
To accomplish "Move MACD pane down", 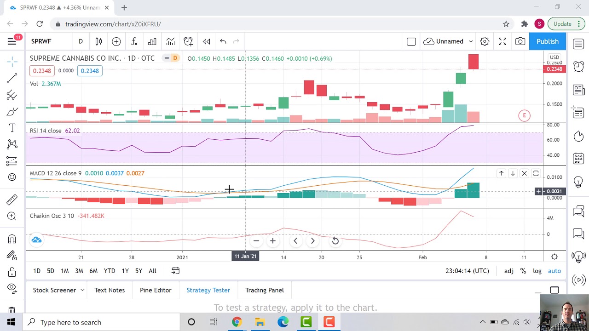I will [x=513, y=173].
